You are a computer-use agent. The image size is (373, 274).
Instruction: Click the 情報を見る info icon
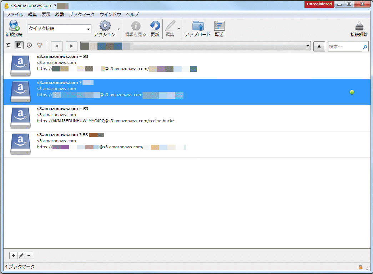click(136, 26)
